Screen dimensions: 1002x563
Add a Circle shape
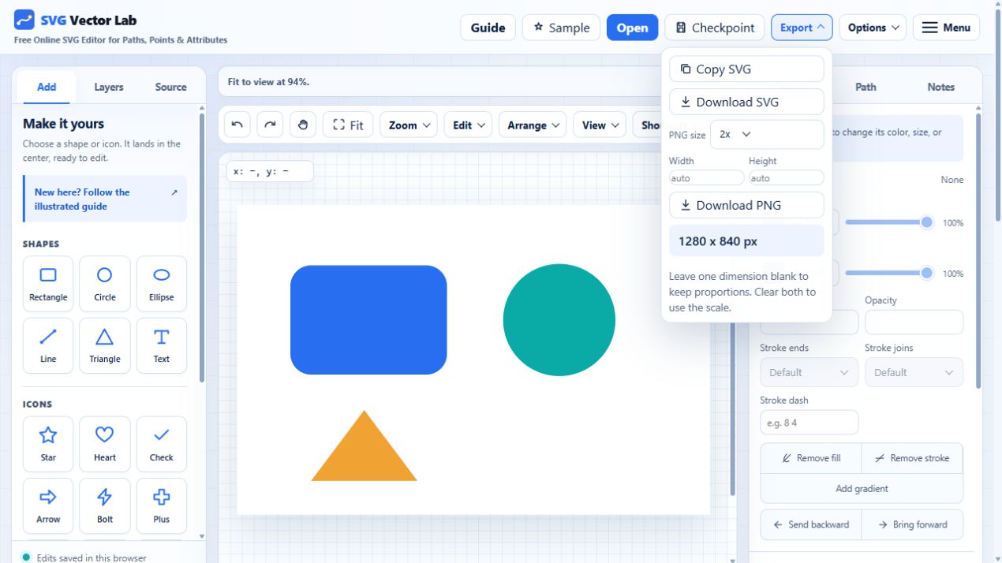click(x=105, y=284)
